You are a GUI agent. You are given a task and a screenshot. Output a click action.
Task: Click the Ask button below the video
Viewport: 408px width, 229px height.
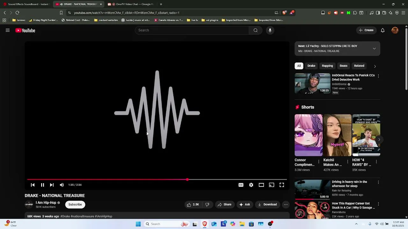[x=245, y=205]
